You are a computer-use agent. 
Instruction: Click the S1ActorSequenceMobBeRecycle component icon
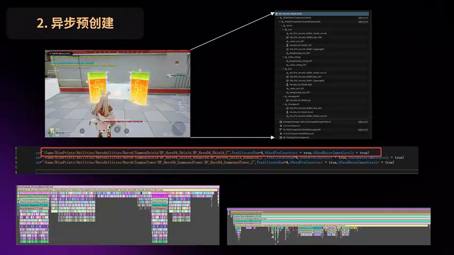tap(281, 134)
